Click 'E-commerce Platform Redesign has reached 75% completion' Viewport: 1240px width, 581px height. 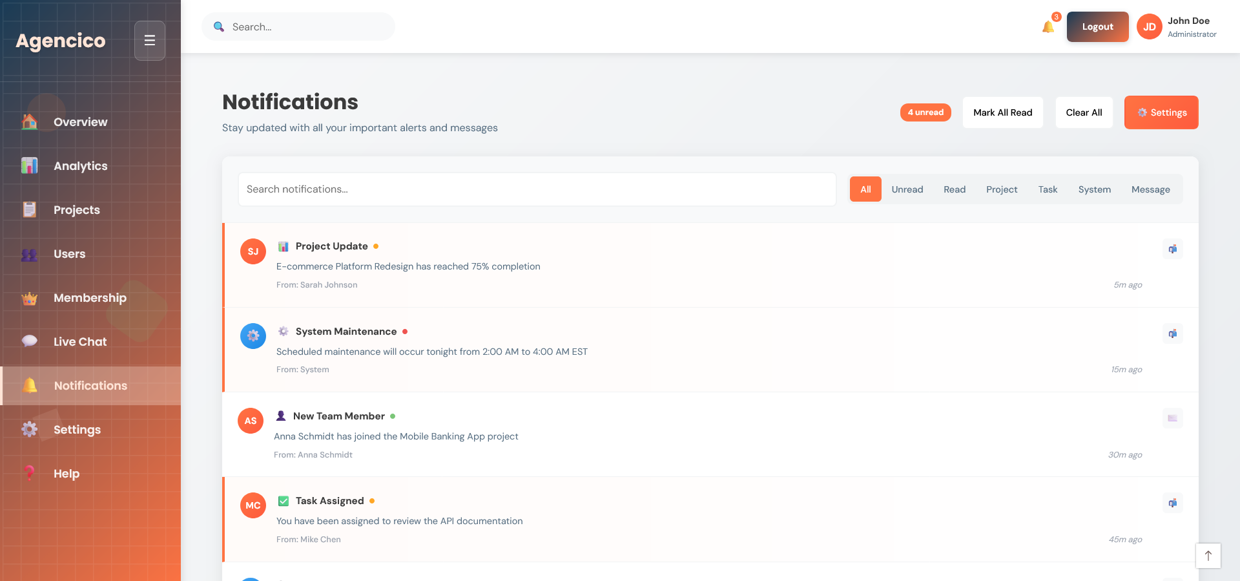click(408, 266)
